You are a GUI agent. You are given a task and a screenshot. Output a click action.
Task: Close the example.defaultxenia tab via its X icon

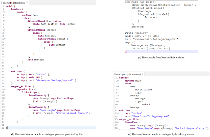27,3
